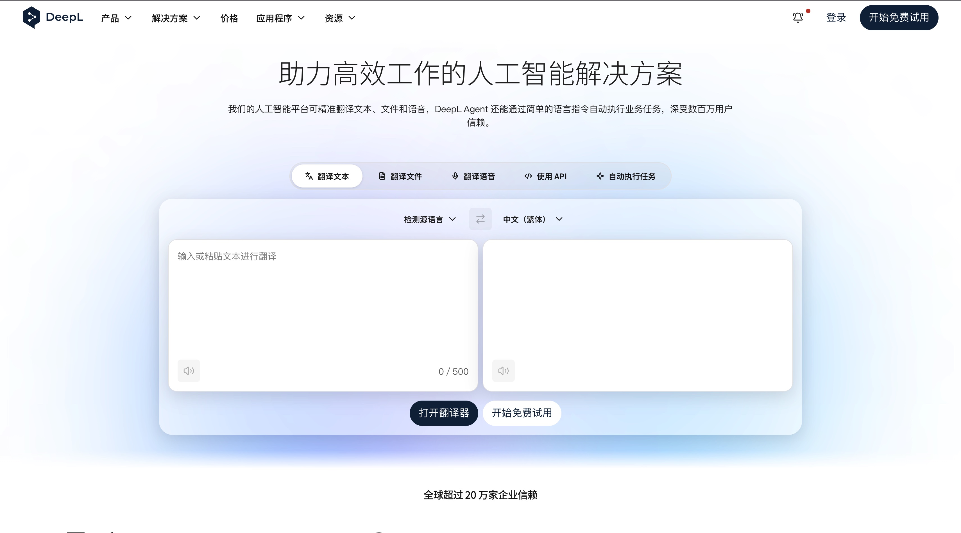Click the swap languages arrows icon
Screen dimensions: 961x533
480,219
